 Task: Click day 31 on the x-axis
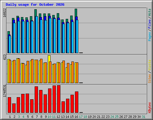coord(143,117)
